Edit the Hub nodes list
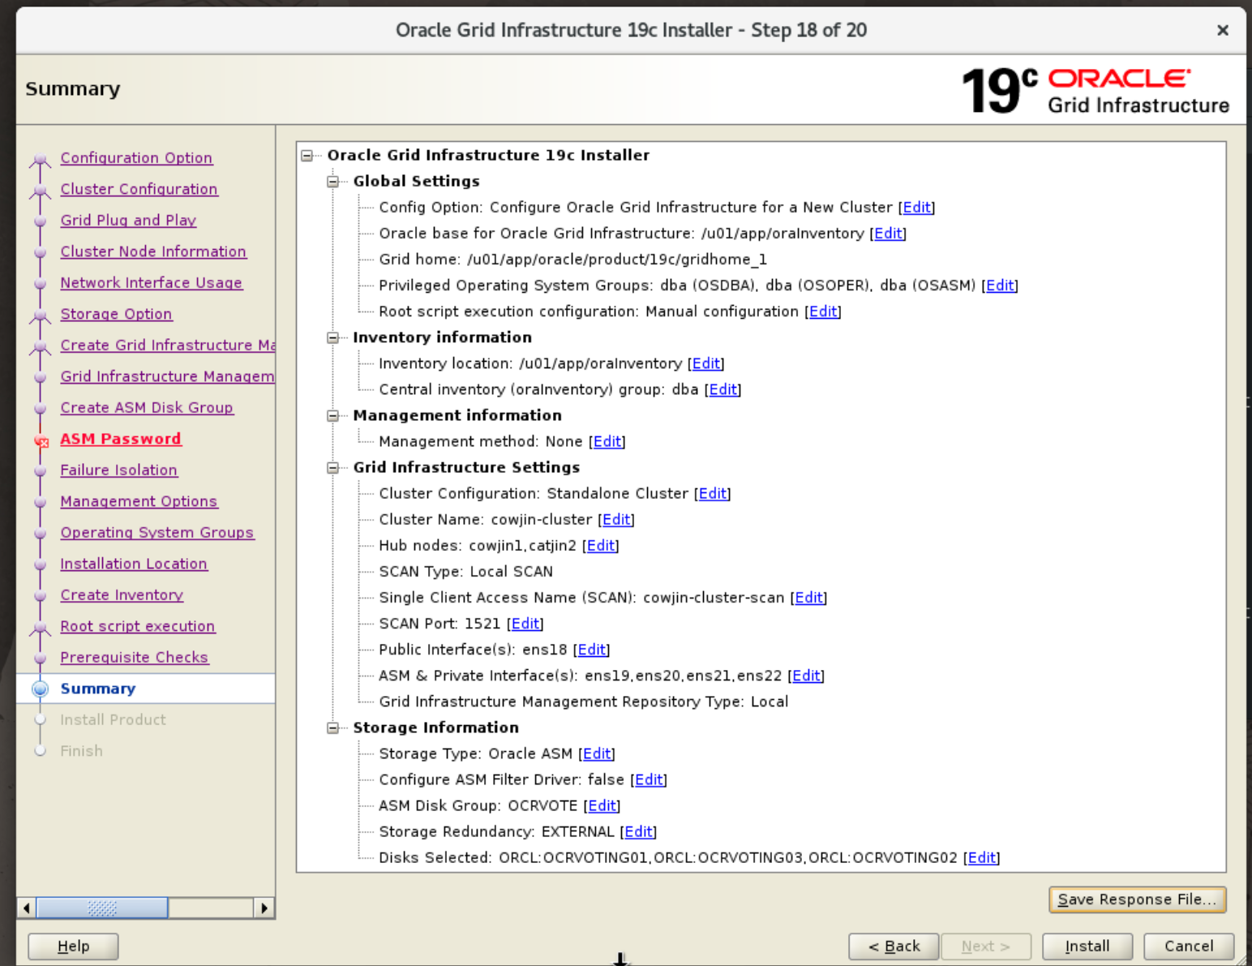Image resolution: width=1252 pixels, height=966 pixels. tap(601, 545)
